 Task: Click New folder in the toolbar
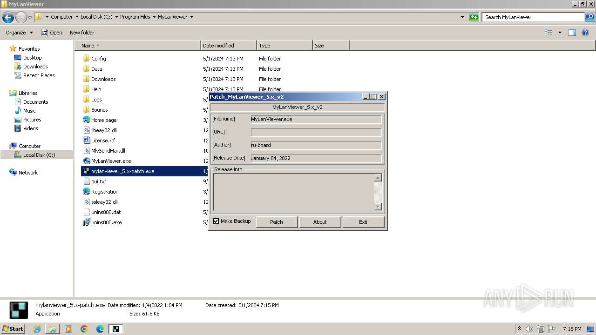pos(82,33)
